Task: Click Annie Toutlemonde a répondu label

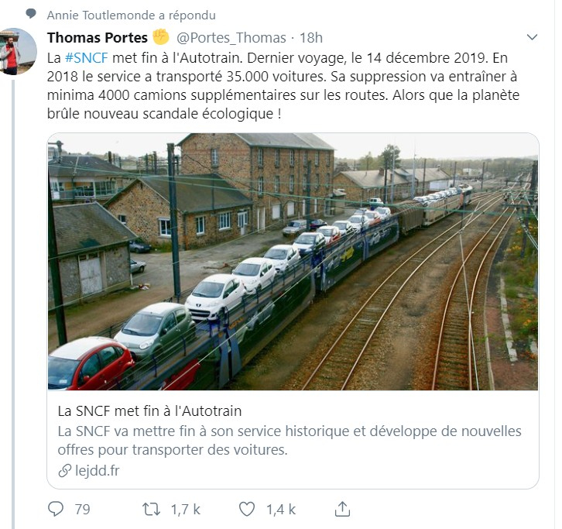Action: click(x=131, y=15)
